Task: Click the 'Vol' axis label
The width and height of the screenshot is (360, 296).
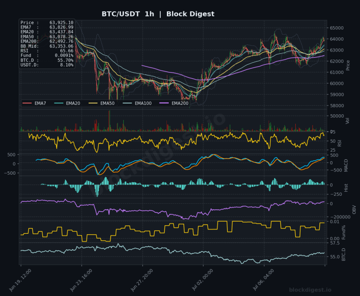Action: [x=347, y=121]
